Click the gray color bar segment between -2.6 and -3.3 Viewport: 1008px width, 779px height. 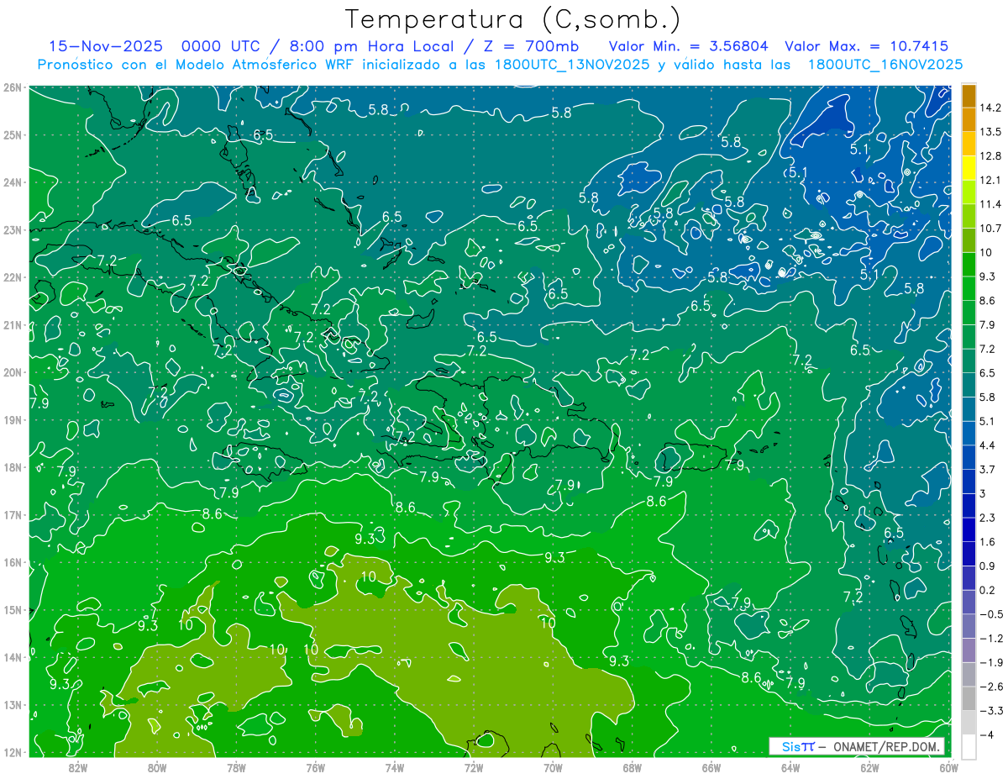point(969,698)
